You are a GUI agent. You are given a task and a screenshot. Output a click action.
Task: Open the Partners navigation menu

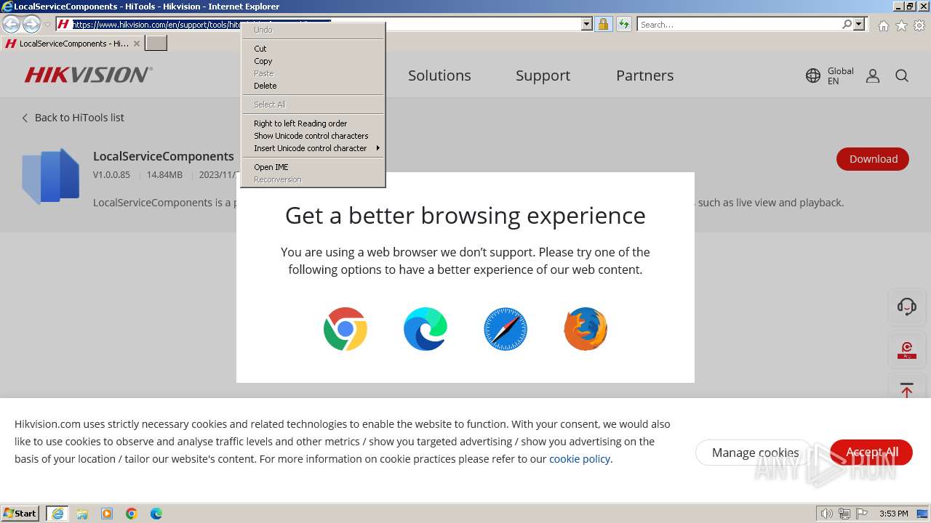(x=644, y=76)
